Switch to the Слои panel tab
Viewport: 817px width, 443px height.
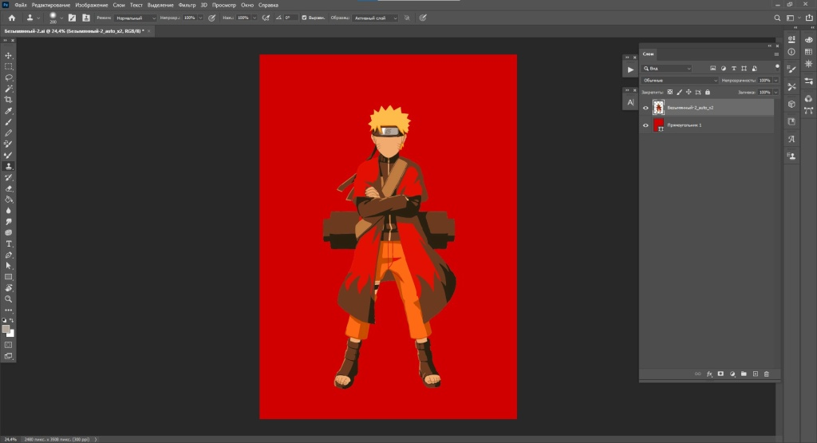coord(648,53)
